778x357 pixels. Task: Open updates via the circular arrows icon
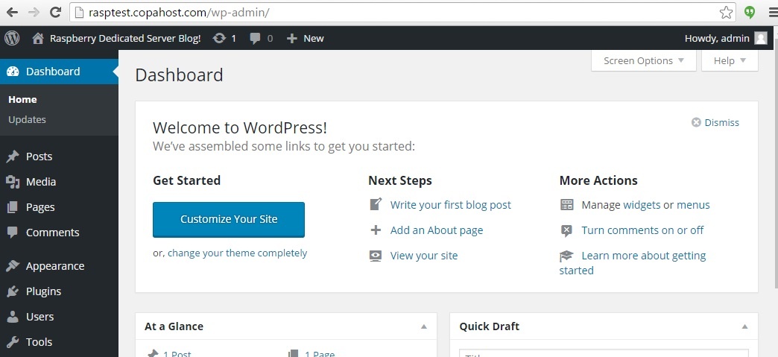tap(219, 38)
